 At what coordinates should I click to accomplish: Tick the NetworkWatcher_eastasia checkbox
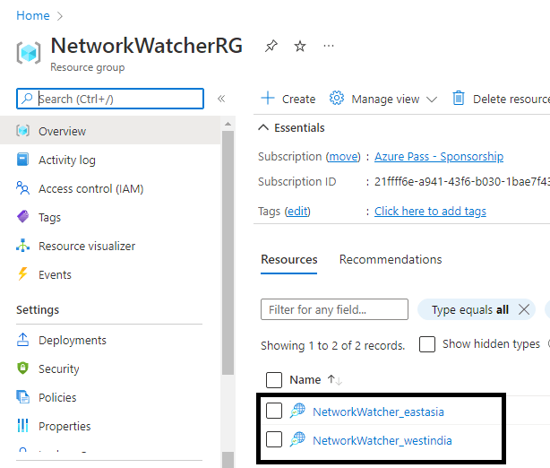coord(274,412)
